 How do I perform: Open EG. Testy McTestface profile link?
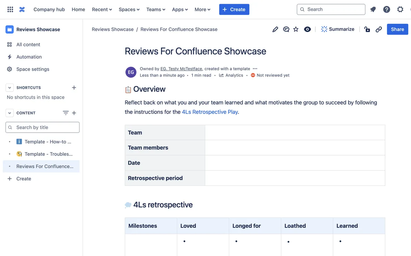point(181,69)
